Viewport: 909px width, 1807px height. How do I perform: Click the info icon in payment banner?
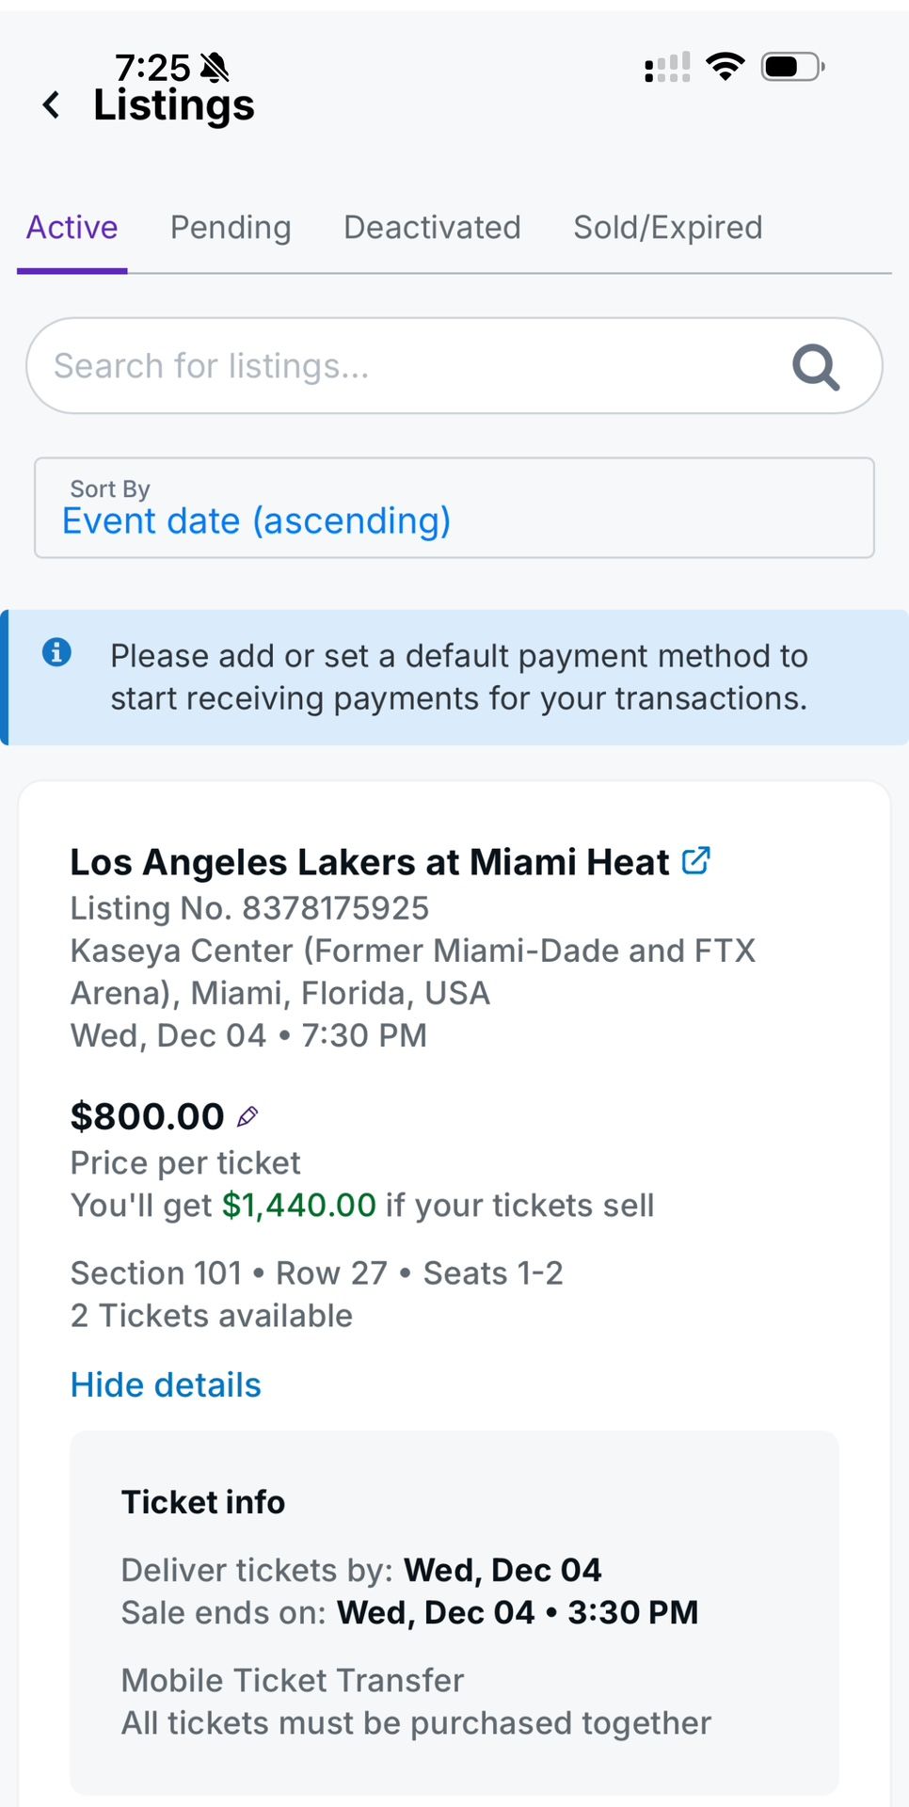point(56,652)
